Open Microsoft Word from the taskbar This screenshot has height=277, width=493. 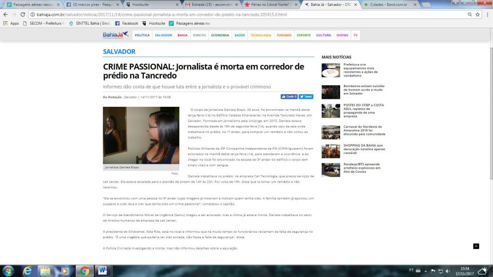[103, 271]
